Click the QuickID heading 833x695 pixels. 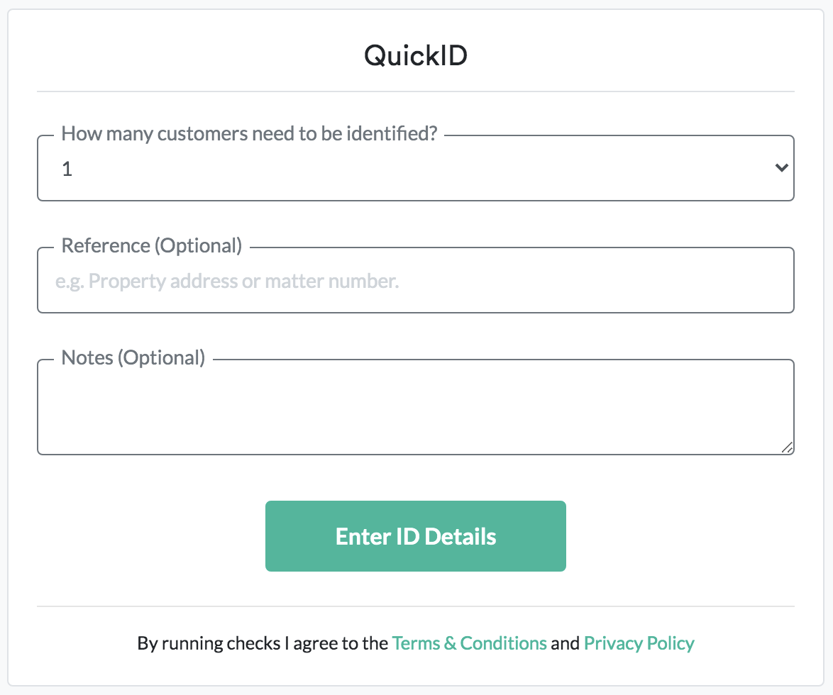[416, 55]
